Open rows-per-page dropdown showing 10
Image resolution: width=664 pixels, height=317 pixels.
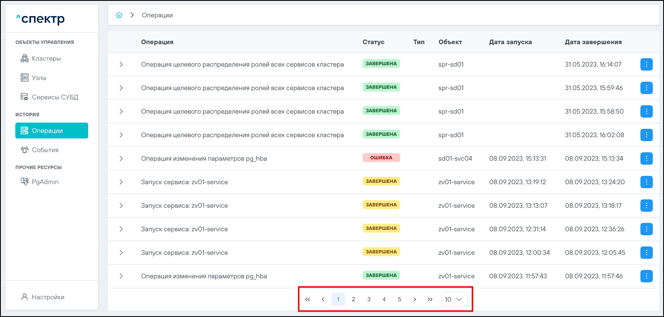coord(454,299)
